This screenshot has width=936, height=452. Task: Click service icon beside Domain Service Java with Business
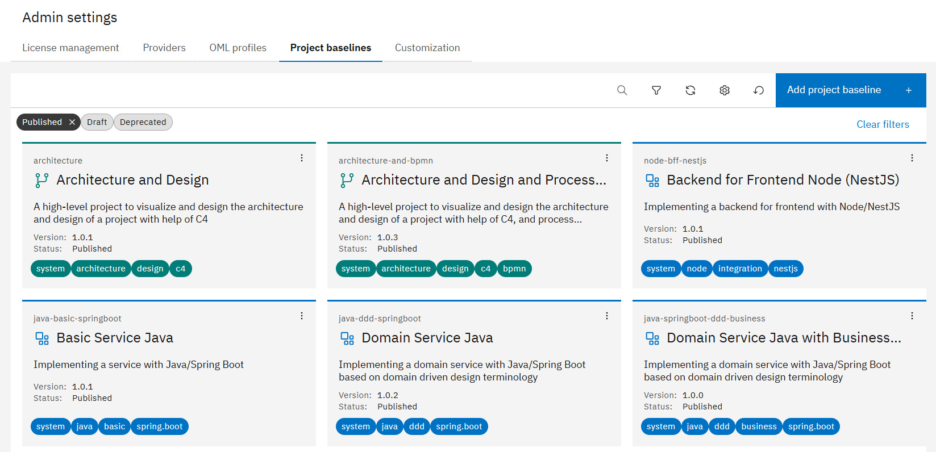click(652, 338)
